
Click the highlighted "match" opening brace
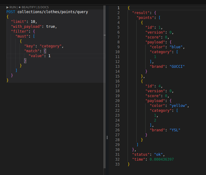[x=45, y=51]
